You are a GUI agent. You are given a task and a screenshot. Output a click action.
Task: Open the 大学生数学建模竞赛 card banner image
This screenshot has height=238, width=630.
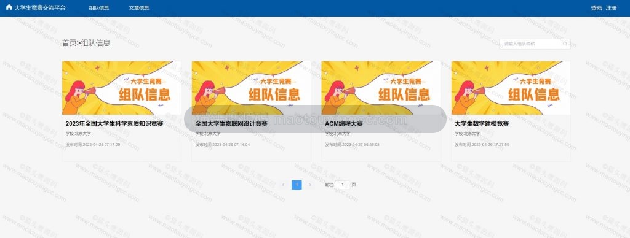click(511, 88)
